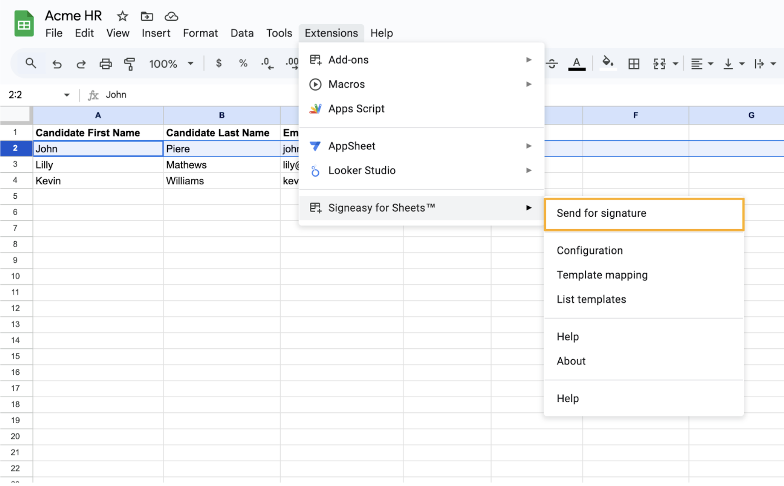Open the text wrapping dropdown
Viewport: 784px width, 486px height.
click(x=765, y=64)
